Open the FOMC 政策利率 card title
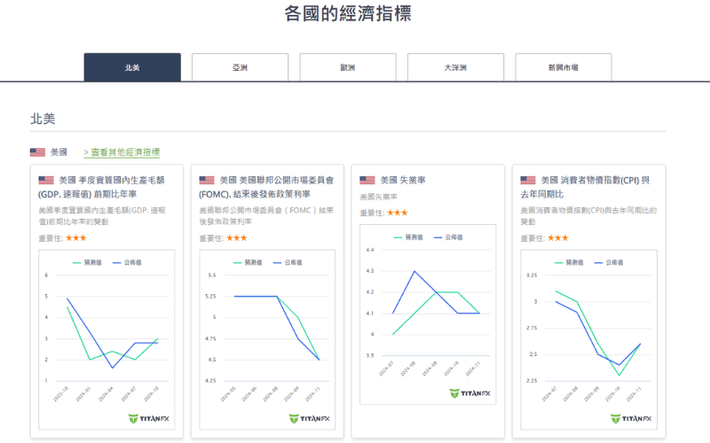The width and height of the screenshot is (710, 443). 266,187
